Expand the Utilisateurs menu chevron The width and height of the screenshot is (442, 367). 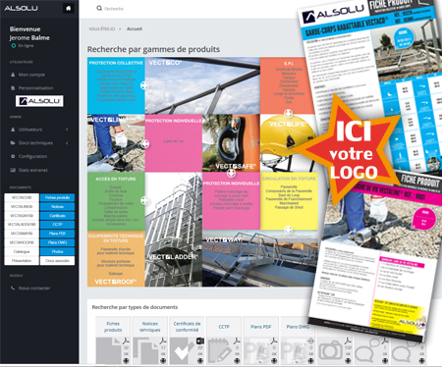[x=67, y=130]
